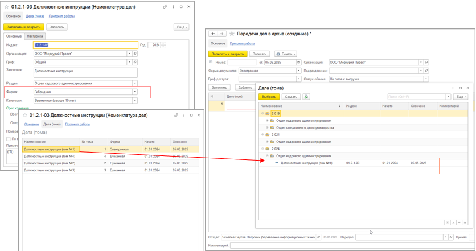
Task: Expand the 2 021 year folder
Action: (262, 135)
